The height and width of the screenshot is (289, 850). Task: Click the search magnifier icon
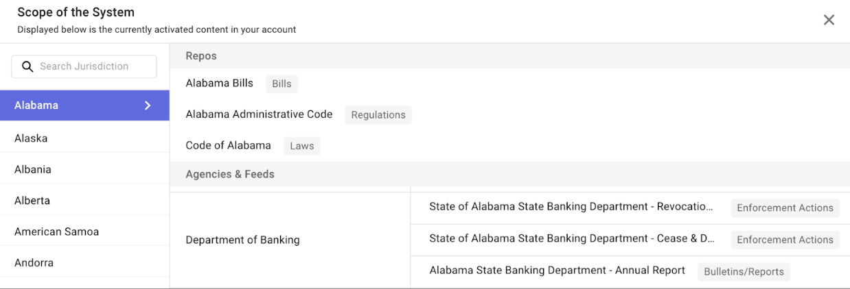pos(28,66)
